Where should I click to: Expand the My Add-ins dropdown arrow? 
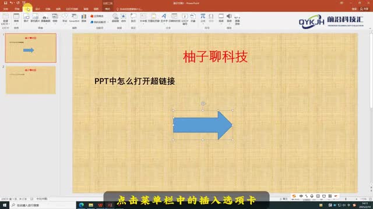(108, 22)
